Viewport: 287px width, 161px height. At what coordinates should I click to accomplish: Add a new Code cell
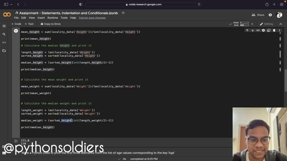16,24
